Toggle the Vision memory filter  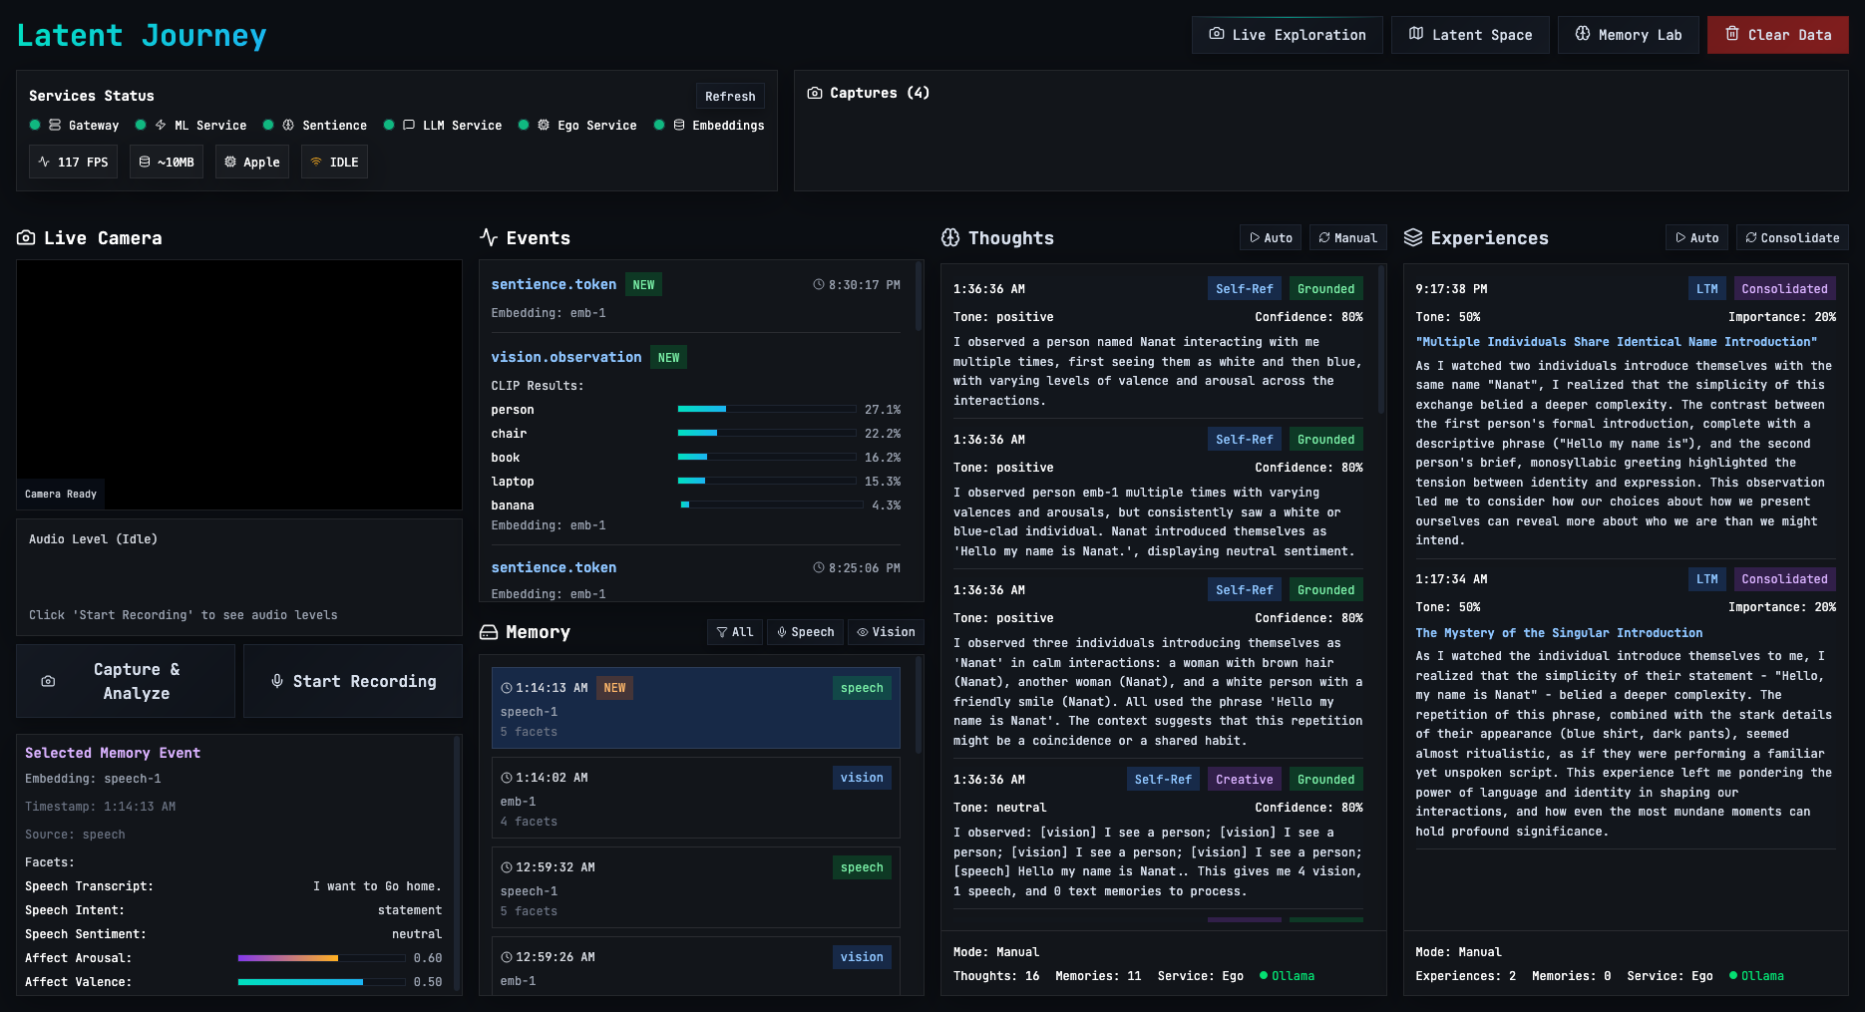[x=886, y=631]
